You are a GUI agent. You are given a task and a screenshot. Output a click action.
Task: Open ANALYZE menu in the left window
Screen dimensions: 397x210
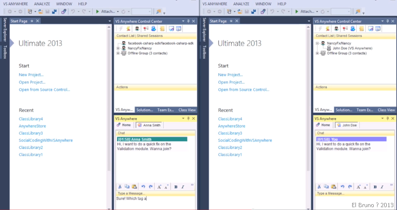42,4
